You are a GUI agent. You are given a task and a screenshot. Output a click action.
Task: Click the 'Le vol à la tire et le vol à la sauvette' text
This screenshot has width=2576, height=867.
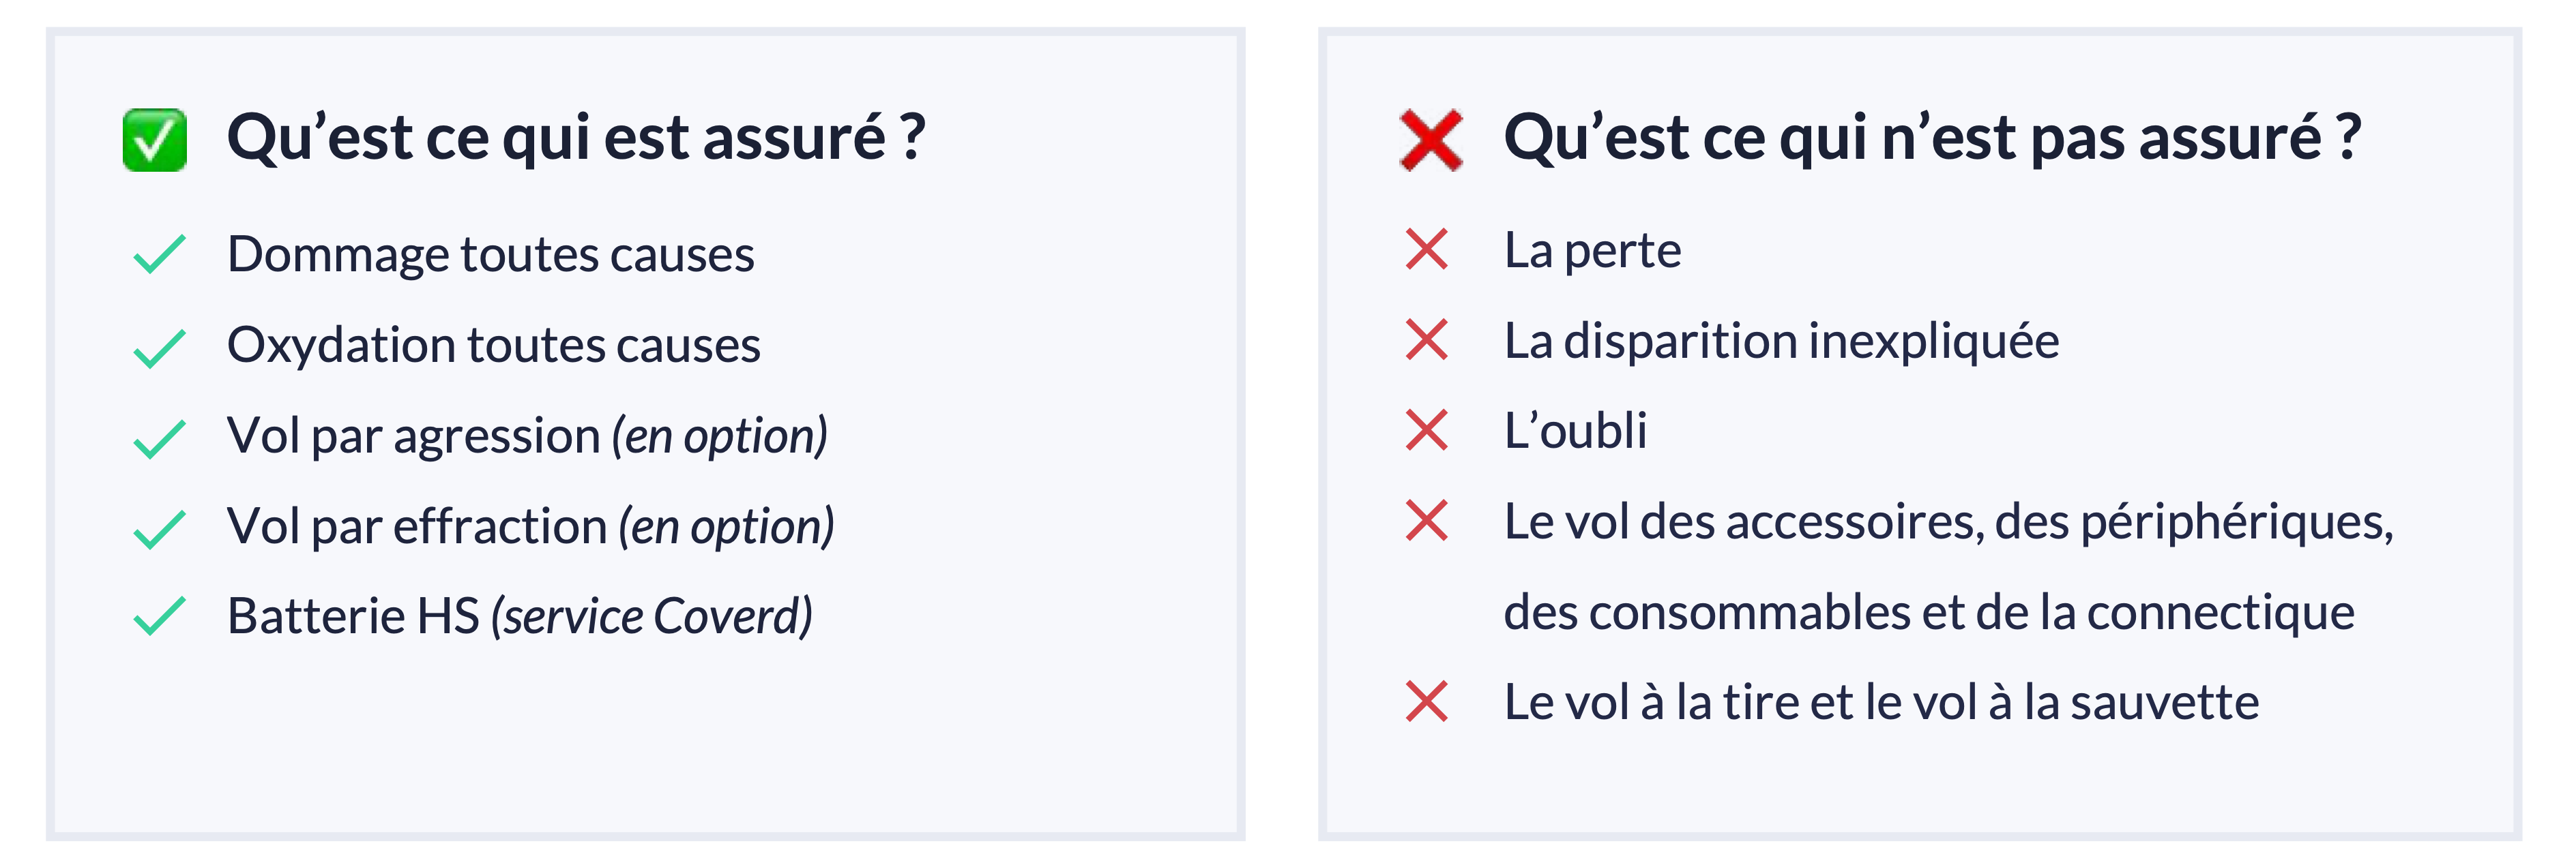coord(1882,702)
